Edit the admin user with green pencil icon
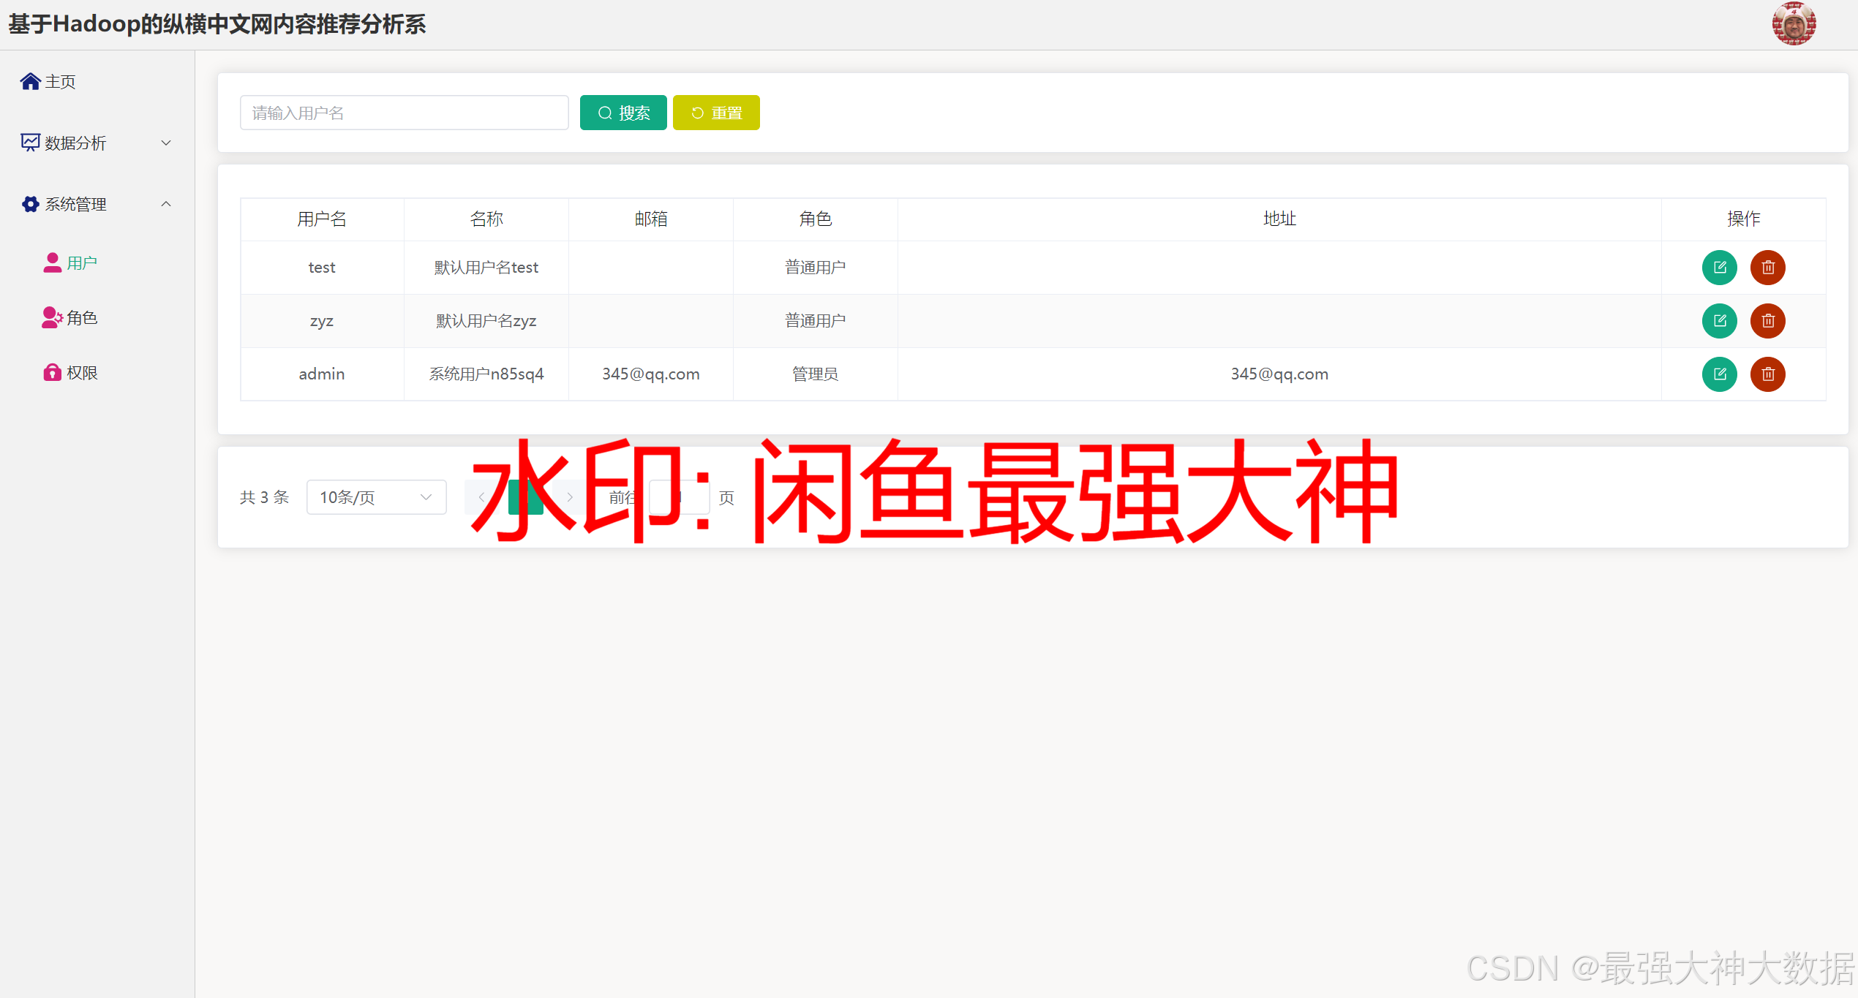Screen dimensions: 1858x998 click(x=1720, y=374)
